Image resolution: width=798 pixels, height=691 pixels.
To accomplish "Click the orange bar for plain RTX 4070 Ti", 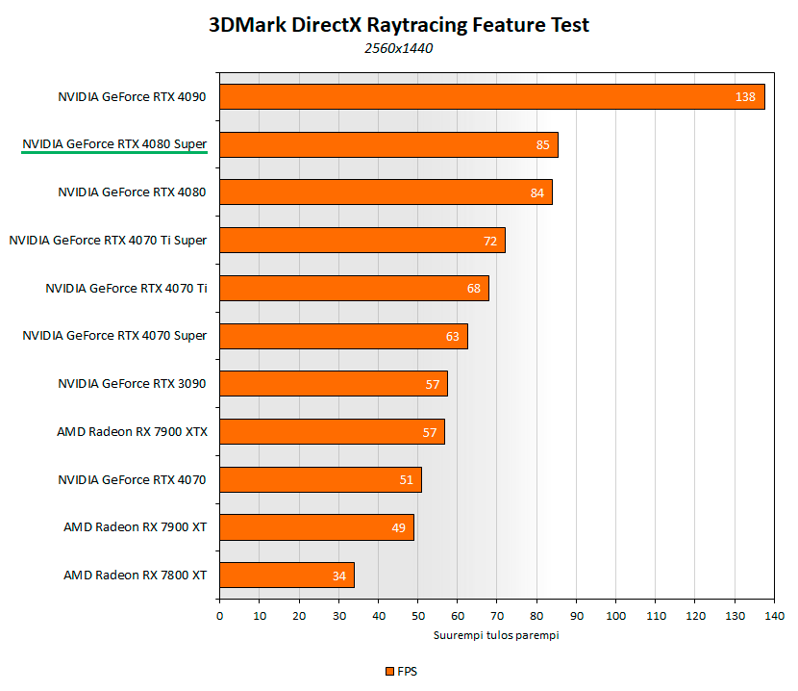I will pos(354,288).
